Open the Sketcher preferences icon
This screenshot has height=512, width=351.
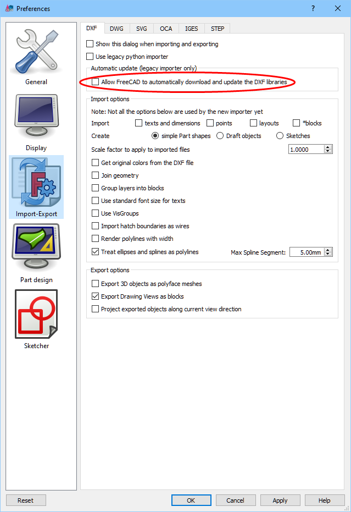pyautogui.click(x=36, y=320)
